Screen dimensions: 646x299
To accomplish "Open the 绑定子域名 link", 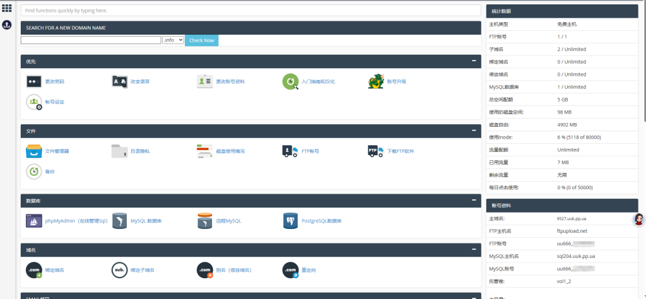I will pos(143,270).
